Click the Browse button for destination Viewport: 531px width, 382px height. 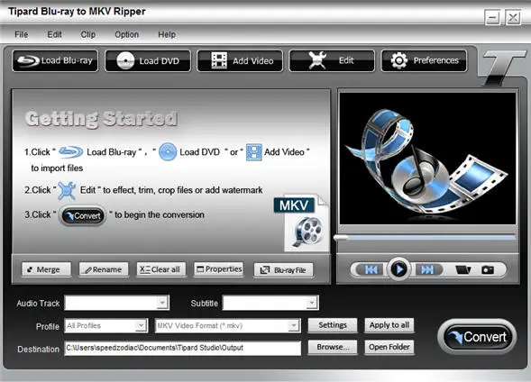(333, 347)
